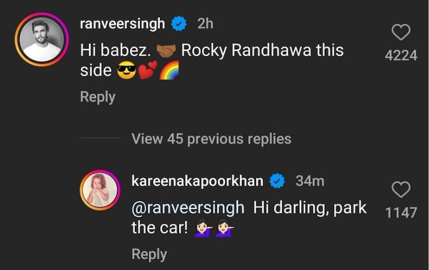Click the verified badge beside kareenakapoorkhan
This screenshot has width=429, height=270.
[277, 182]
